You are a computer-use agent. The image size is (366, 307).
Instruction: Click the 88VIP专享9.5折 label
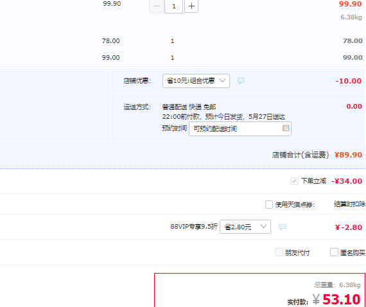[x=194, y=227]
